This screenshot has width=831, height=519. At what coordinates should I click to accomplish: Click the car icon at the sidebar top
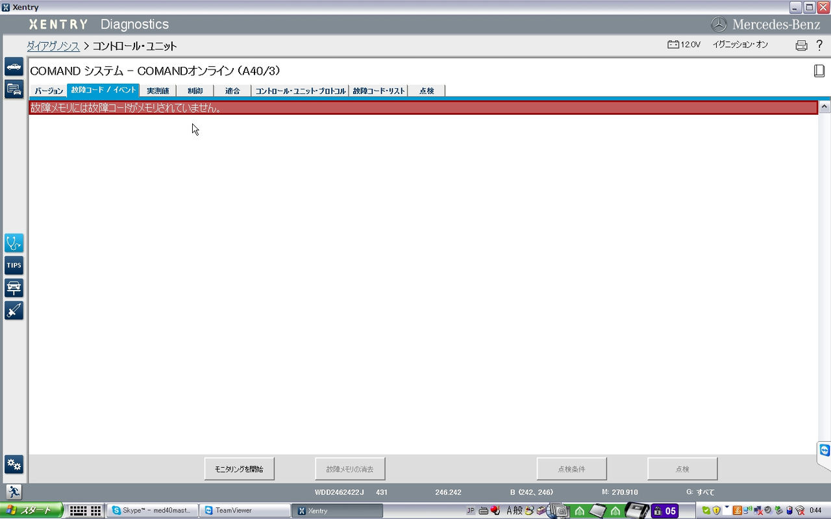pyautogui.click(x=14, y=67)
